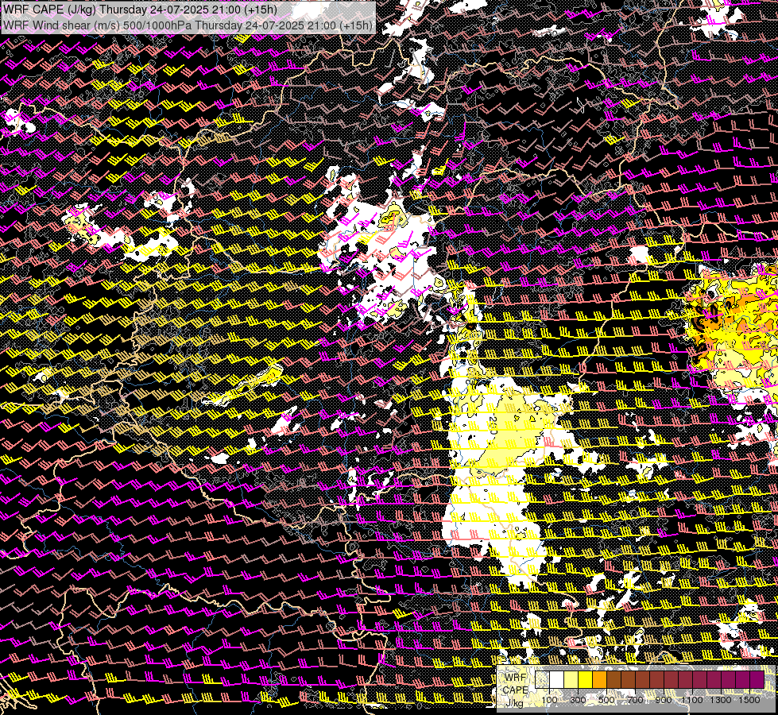This screenshot has height=715, width=778.
Task: Click the 700 legend scale label
Action: tap(635, 700)
